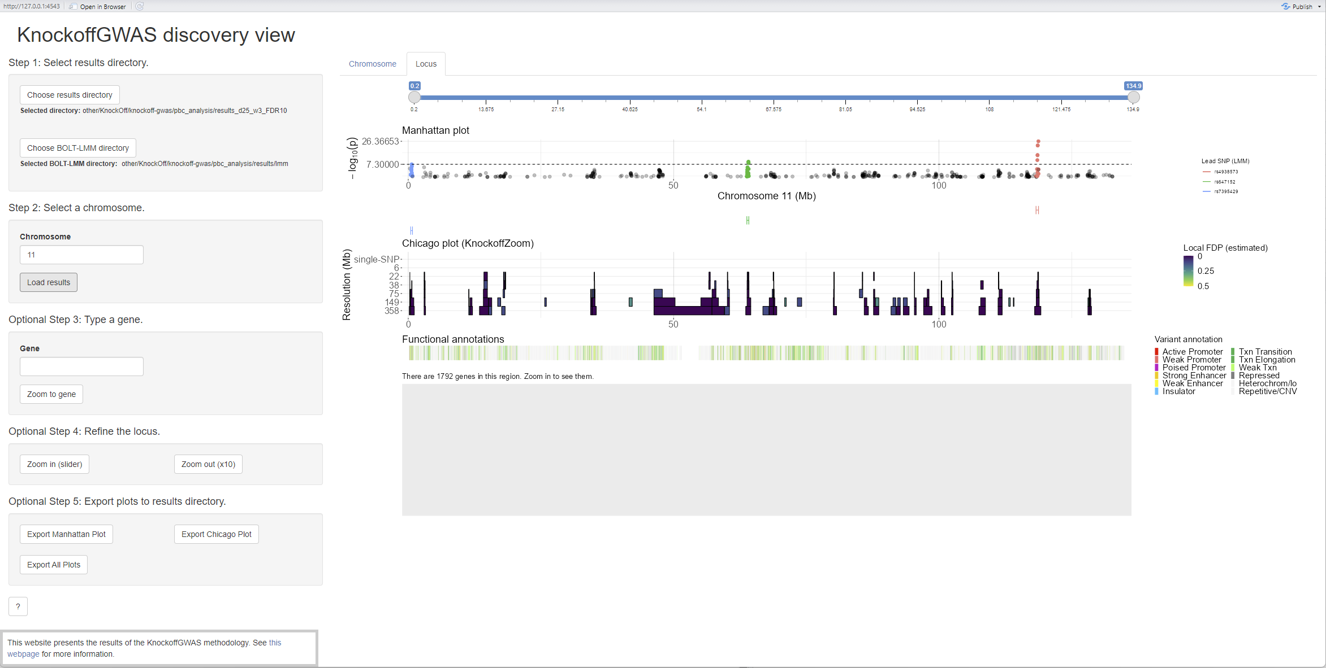Screen dimensions: 1326x668
Task: Click Choose BOLT-LMM directory button
Action: (78, 148)
